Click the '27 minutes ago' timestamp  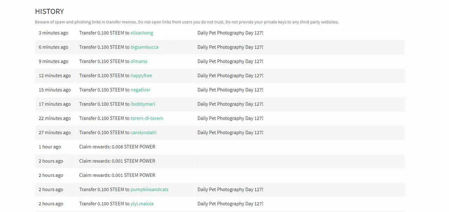pyautogui.click(x=55, y=133)
